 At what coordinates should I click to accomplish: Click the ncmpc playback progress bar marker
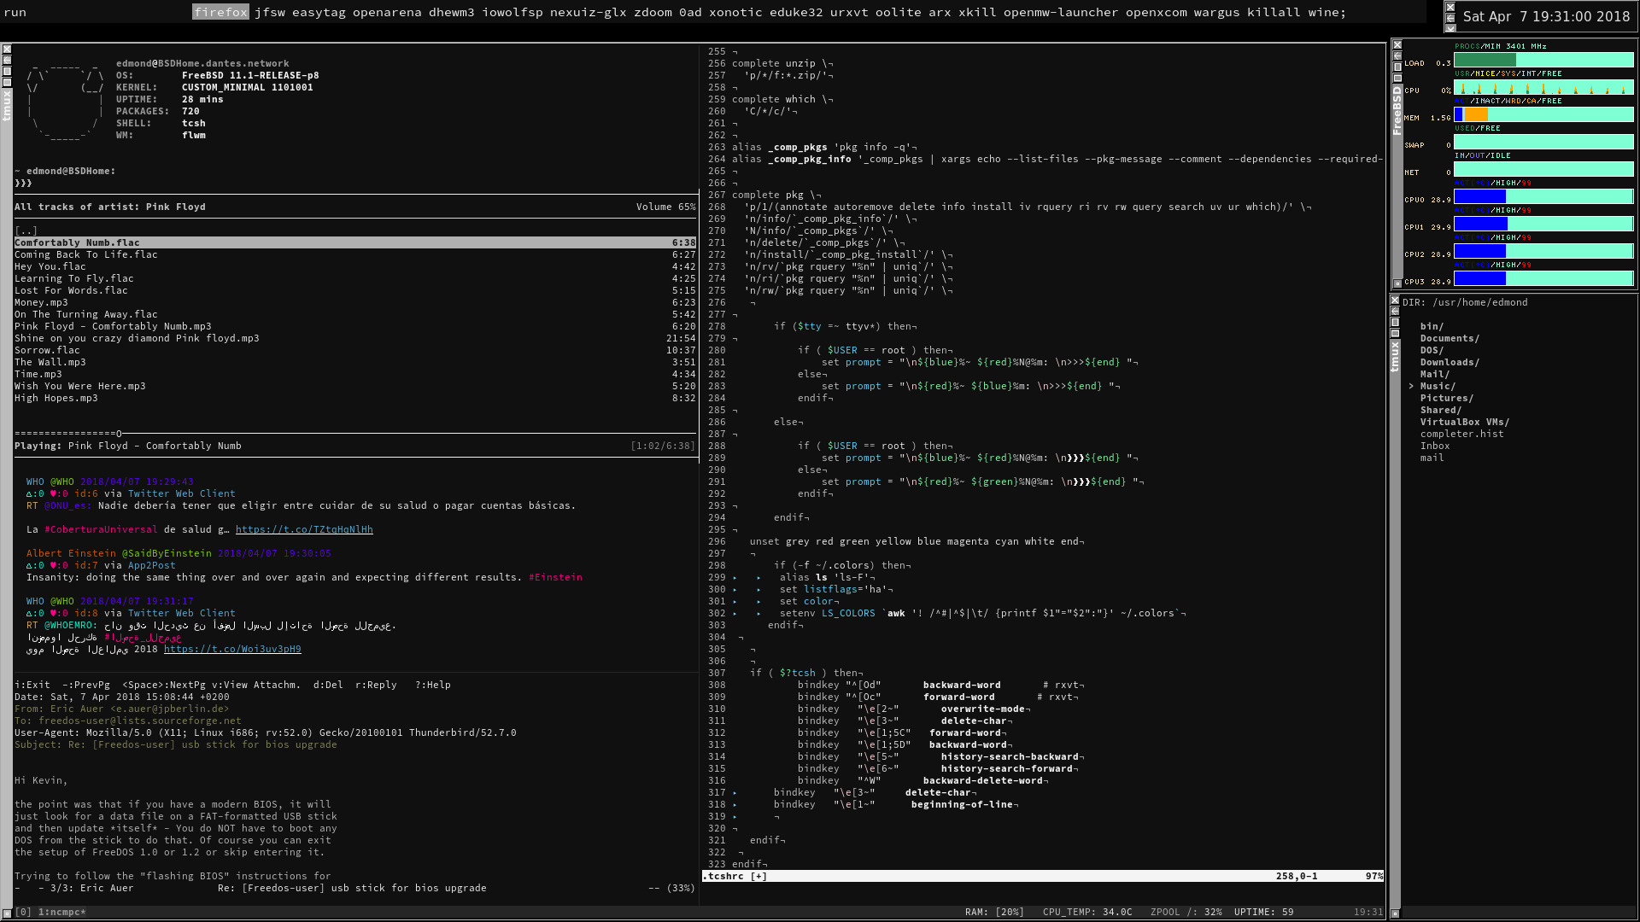tap(119, 434)
